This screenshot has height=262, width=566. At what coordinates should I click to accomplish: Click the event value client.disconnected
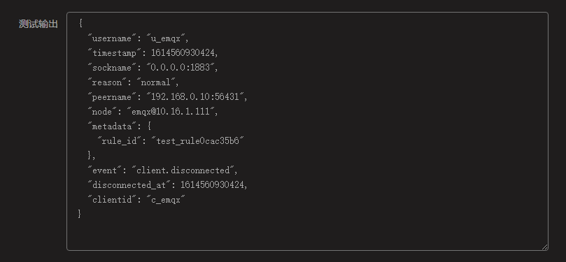(x=183, y=170)
